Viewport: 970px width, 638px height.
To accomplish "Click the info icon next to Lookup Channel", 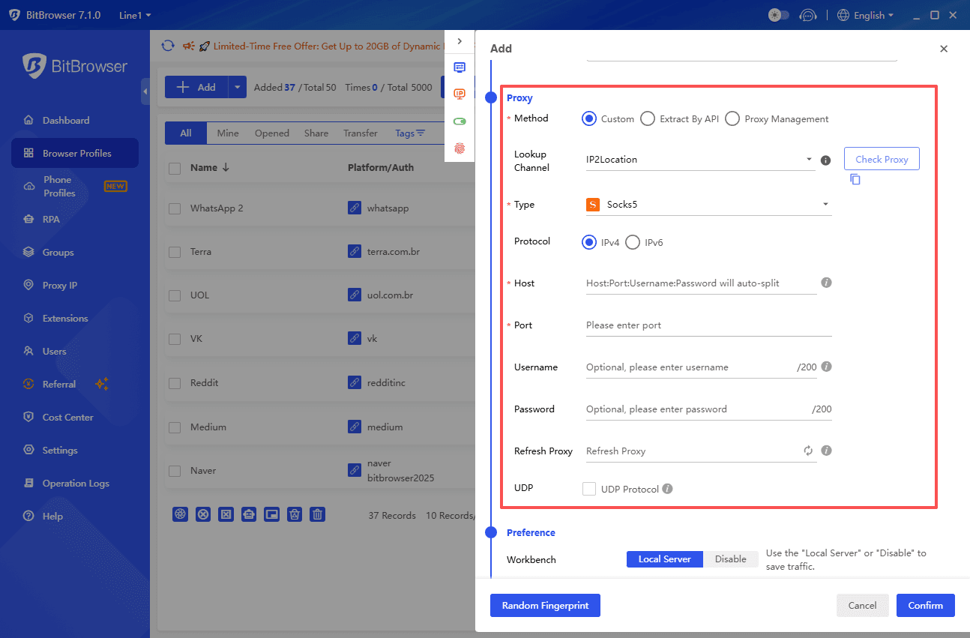I will (825, 160).
